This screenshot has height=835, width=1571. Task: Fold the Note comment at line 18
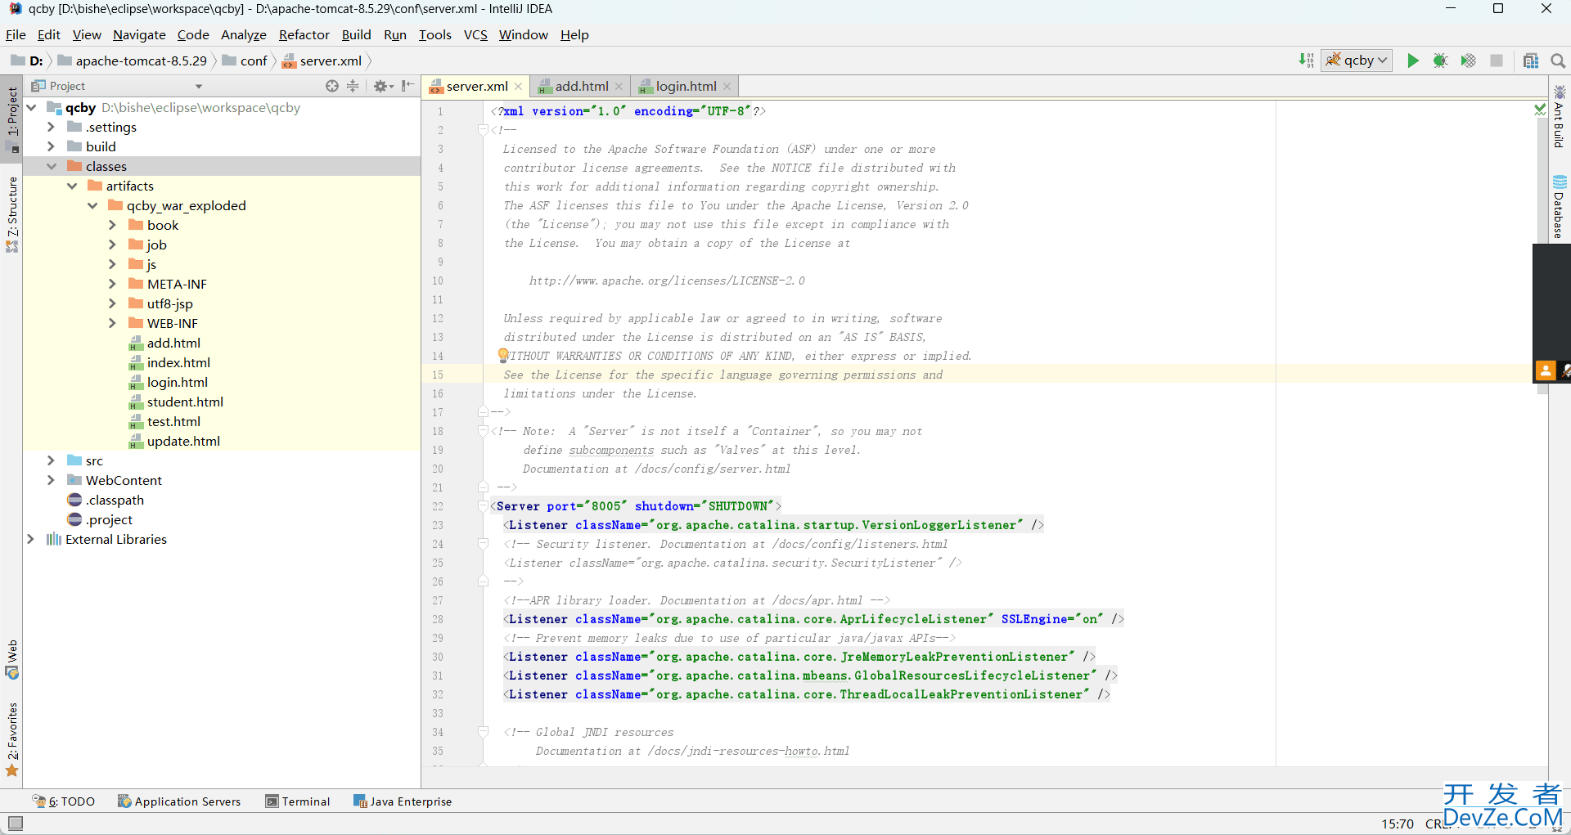tap(483, 431)
